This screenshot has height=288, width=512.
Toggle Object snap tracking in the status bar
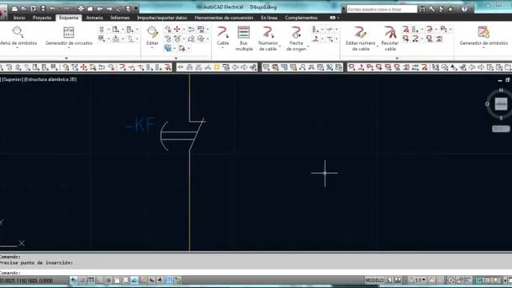pyautogui.click(x=134, y=280)
